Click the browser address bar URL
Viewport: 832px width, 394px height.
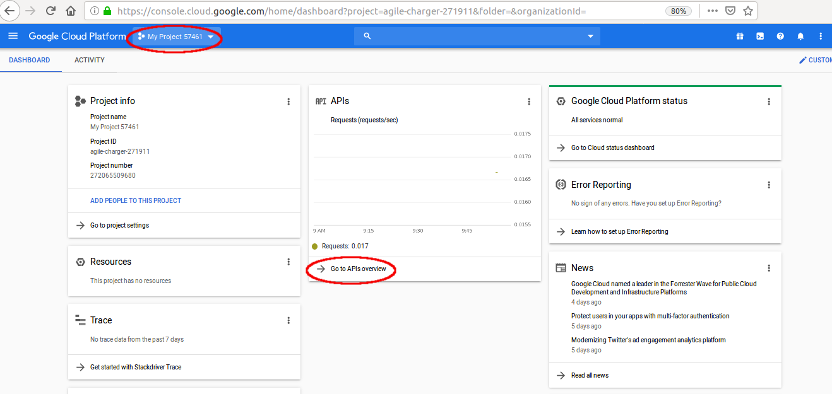352,11
